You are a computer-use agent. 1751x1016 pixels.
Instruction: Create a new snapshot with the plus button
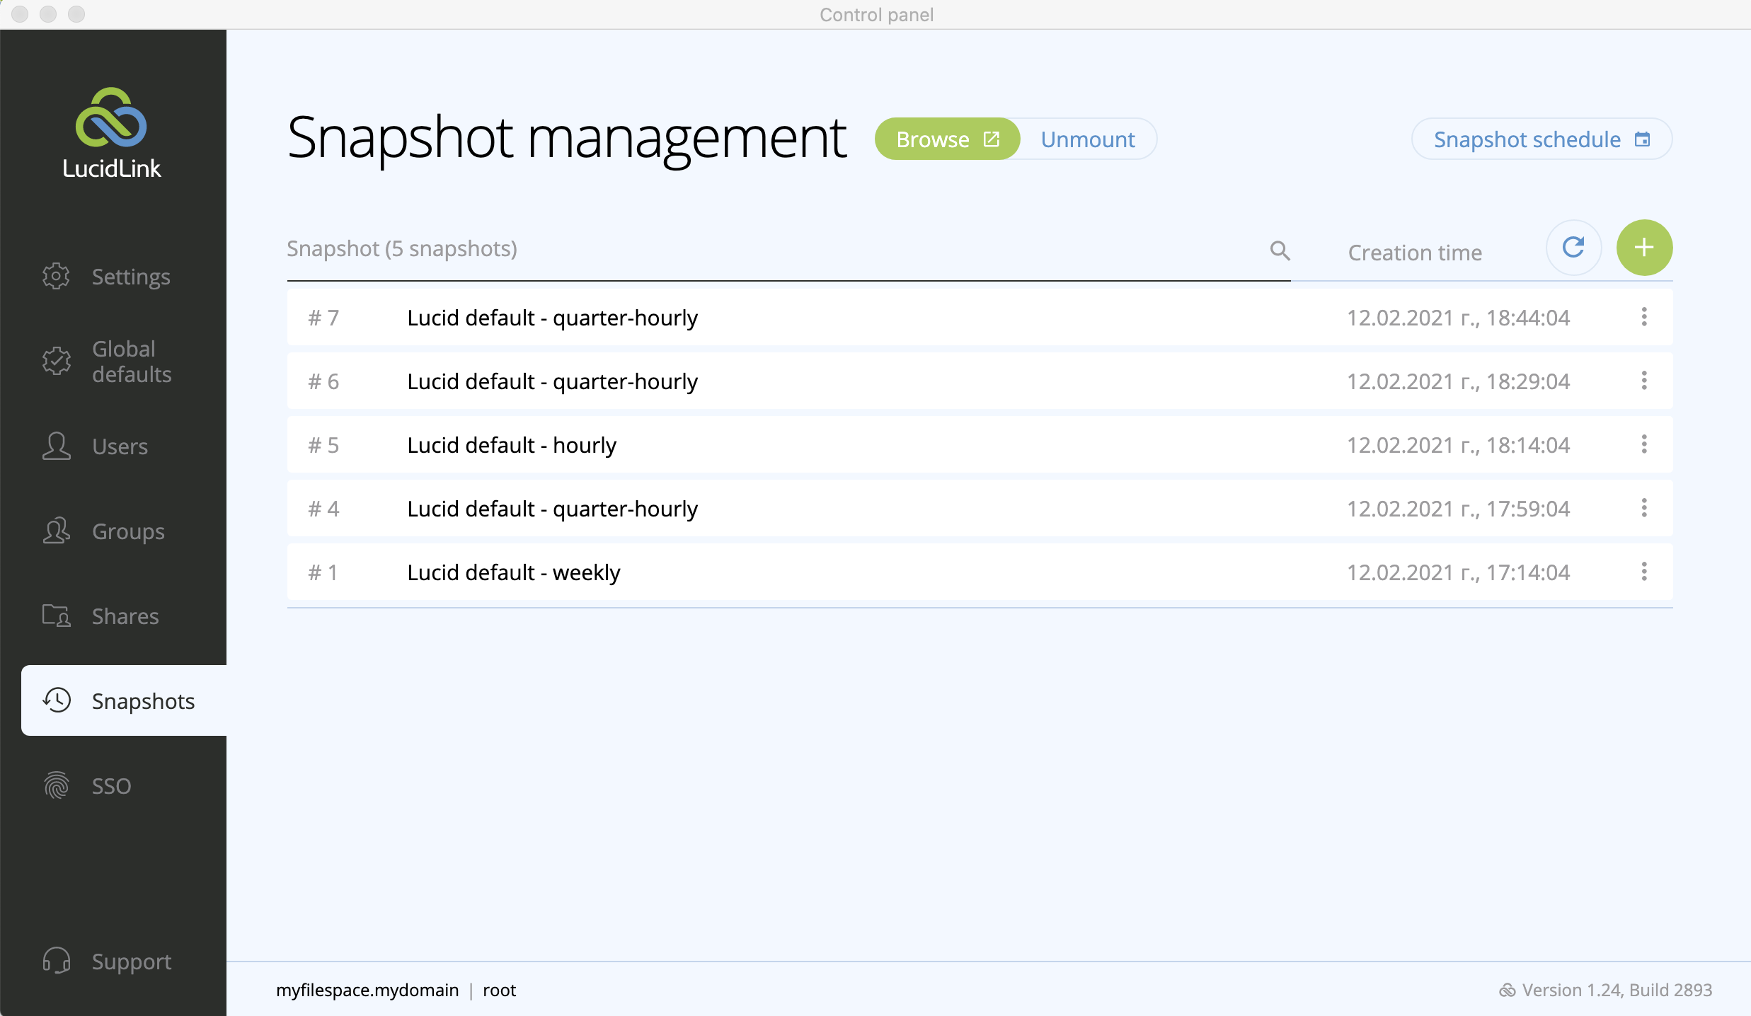pos(1644,248)
